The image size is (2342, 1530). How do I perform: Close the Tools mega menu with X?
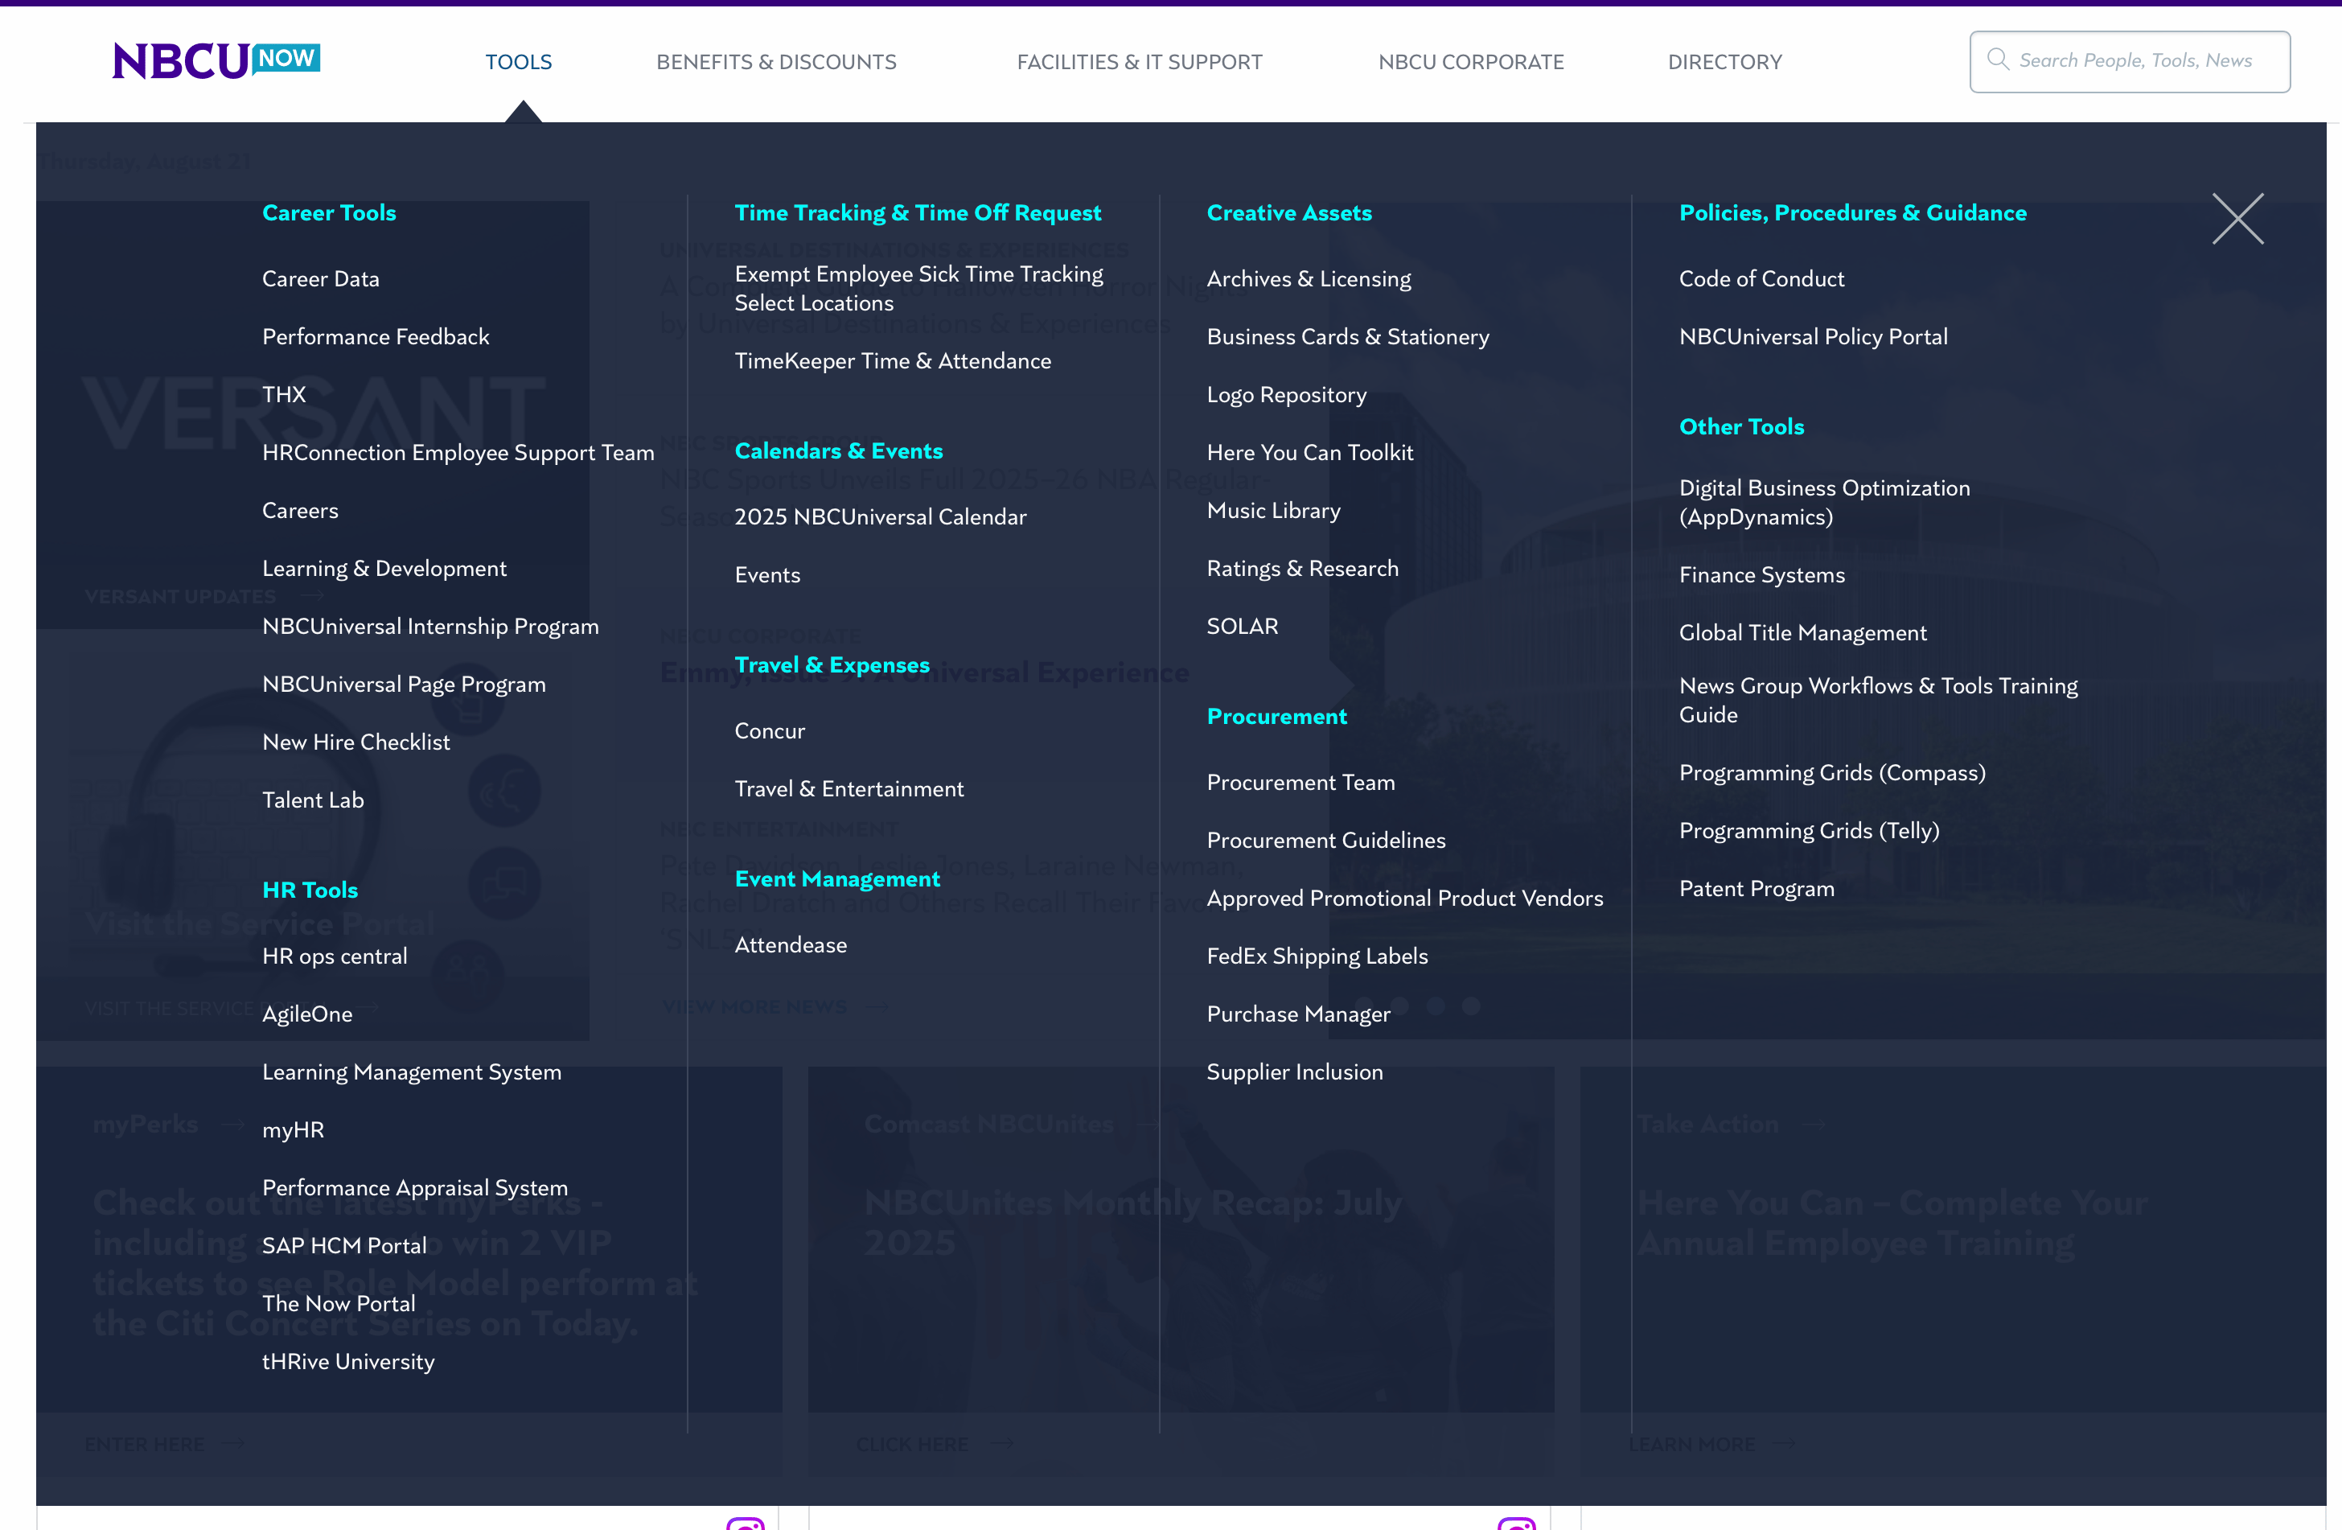[x=2237, y=219]
